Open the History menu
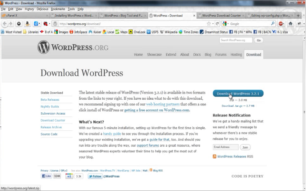Screen dimensions: 306x191 pyautogui.click(x=29, y=9)
